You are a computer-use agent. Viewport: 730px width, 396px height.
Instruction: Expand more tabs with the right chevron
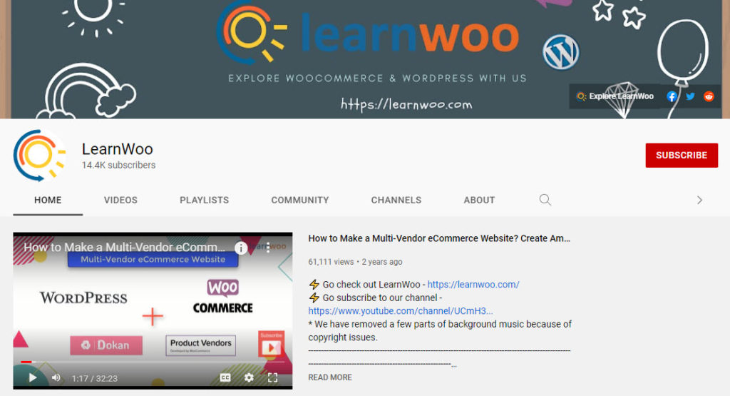(x=699, y=200)
